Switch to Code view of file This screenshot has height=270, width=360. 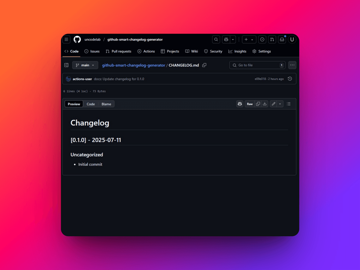91,104
